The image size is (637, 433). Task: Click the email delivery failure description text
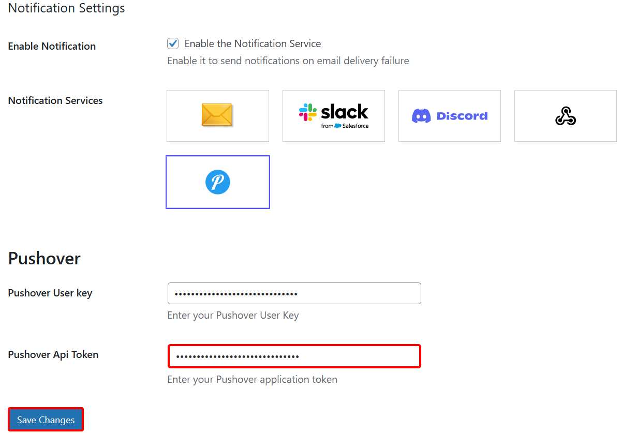(288, 61)
